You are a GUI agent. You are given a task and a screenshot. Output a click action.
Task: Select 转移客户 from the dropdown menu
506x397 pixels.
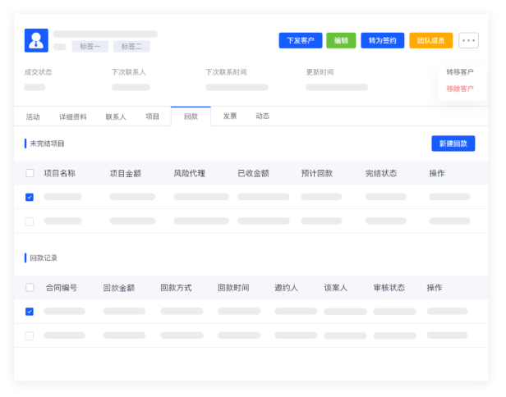pyautogui.click(x=459, y=72)
